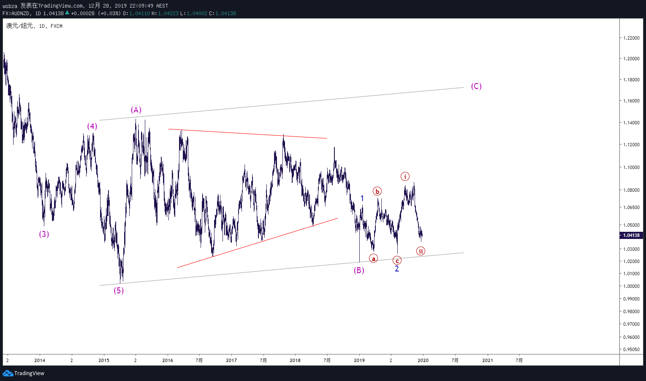The width and height of the screenshot is (646, 381).
Task: Open the TradingView wordmark at bottom left
Action: pyautogui.click(x=29, y=373)
